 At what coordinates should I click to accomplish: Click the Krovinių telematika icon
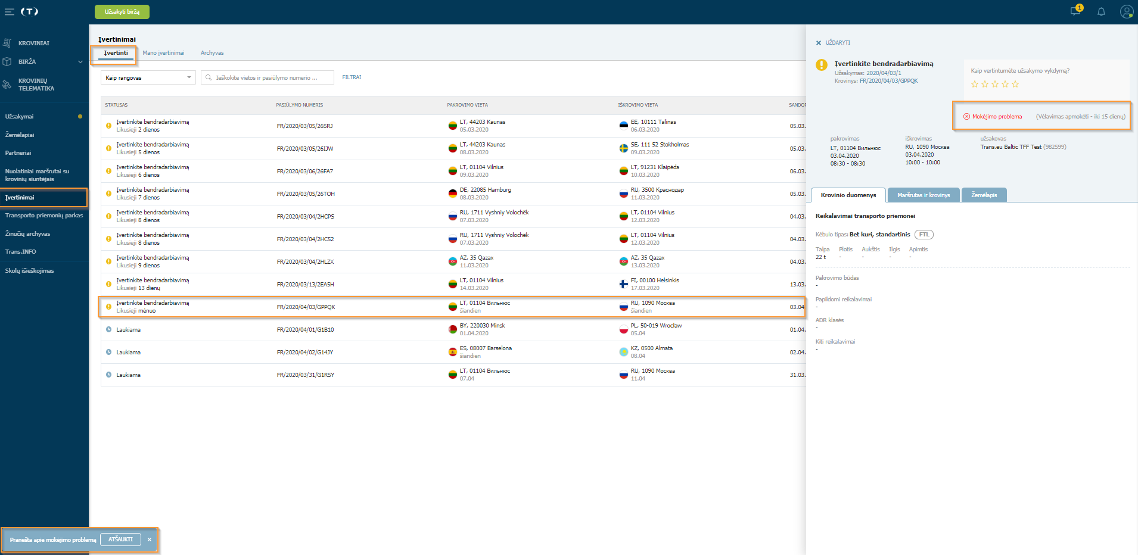pyautogui.click(x=7, y=85)
